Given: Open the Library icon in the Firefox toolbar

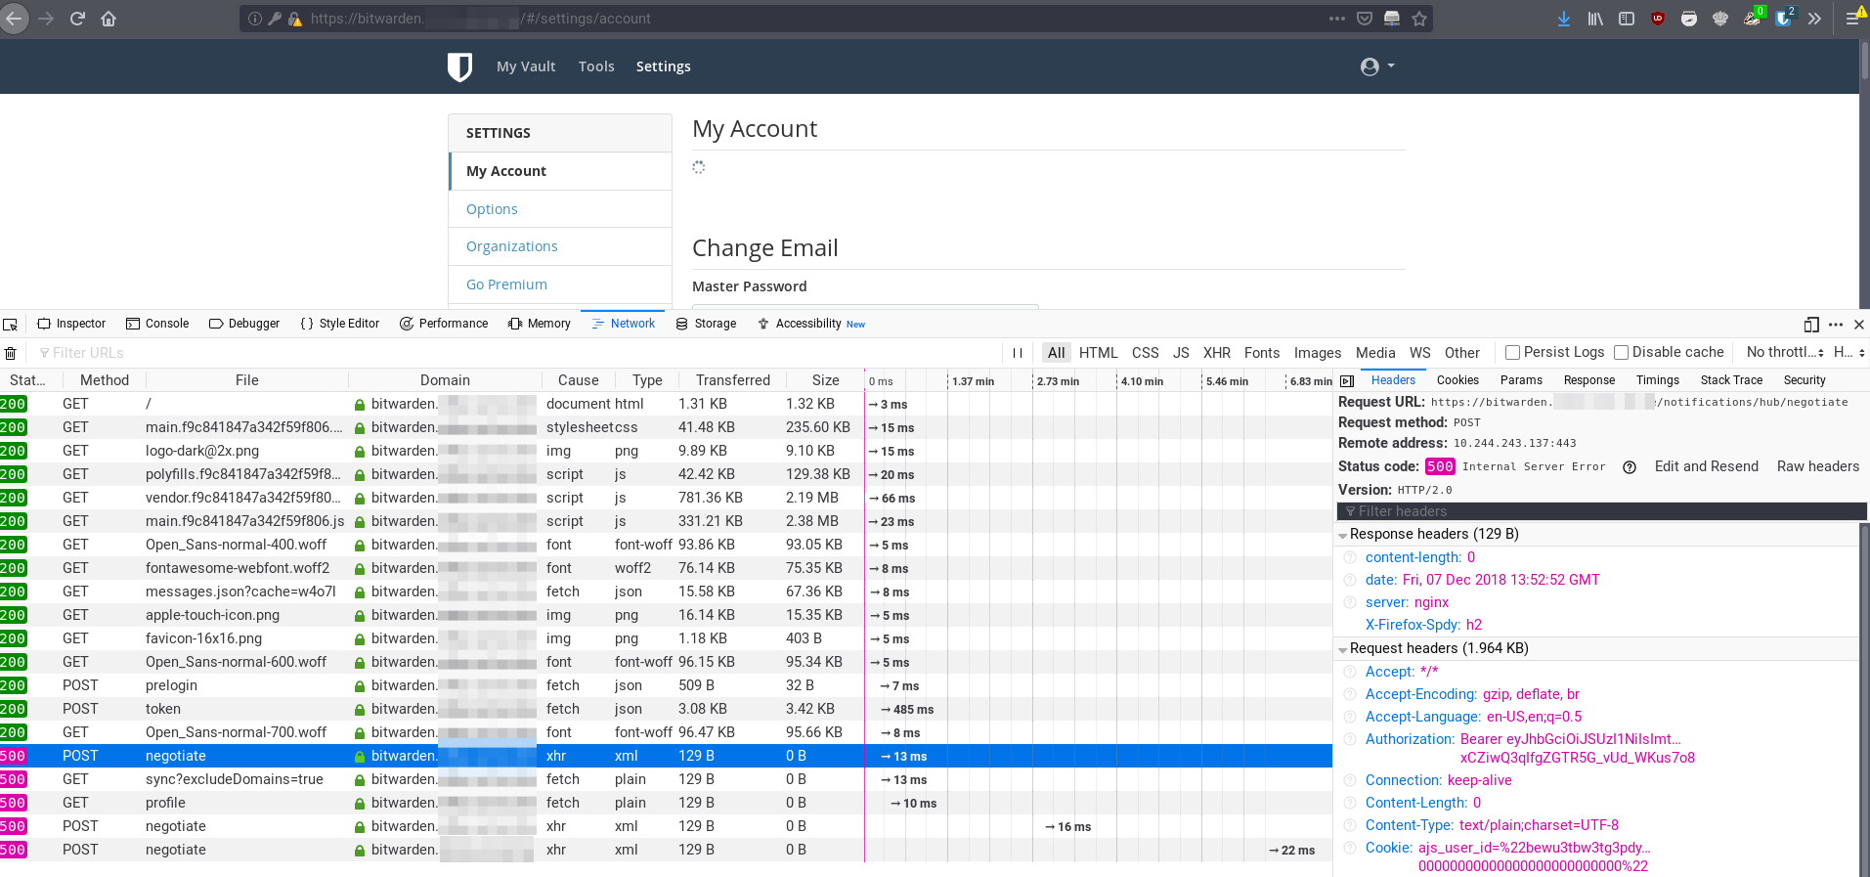Looking at the screenshot, I should click(1595, 19).
